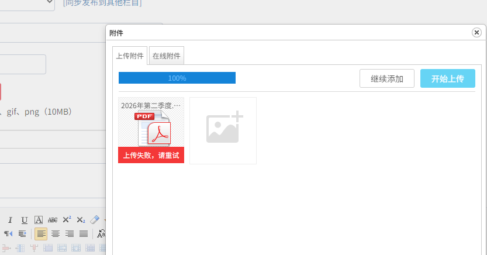Click the text field above the gif/png hint
487x255 pixels.
(x=23, y=64)
